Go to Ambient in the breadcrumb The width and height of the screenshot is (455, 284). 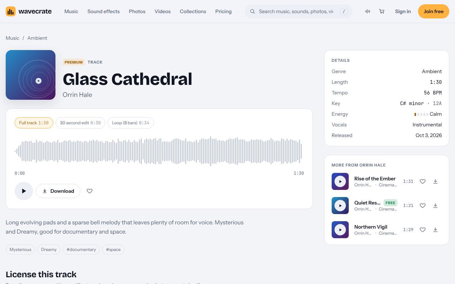coord(37,38)
